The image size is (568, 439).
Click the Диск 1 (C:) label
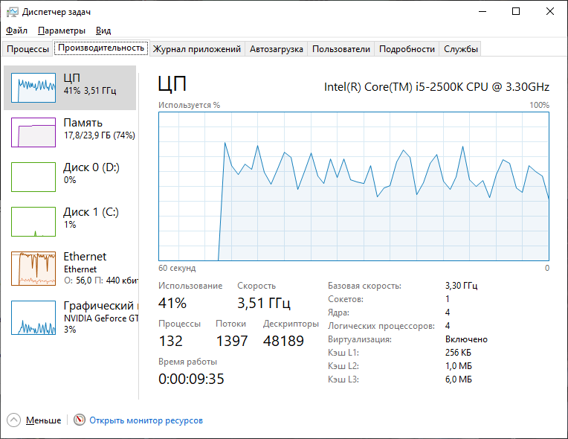pyautogui.click(x=91, y=212)
